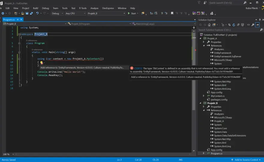Toggle the pin on the Program.cs tab
The image size is (264, 162).
click(x=18, y=19)
